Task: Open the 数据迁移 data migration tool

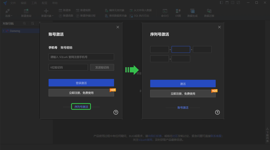Action: pos(209,13)
